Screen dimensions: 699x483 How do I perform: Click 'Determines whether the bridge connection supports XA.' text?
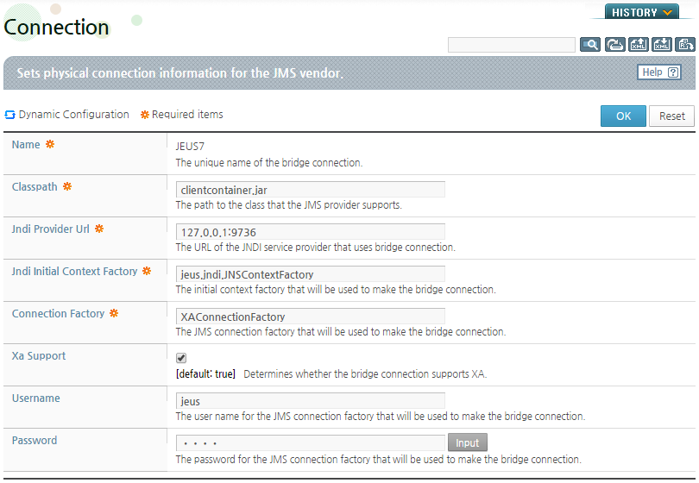point(365,373)
